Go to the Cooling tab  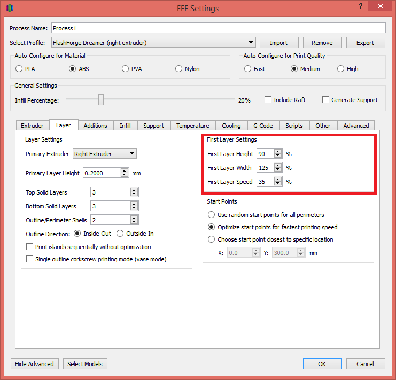(x=231, y=126)
